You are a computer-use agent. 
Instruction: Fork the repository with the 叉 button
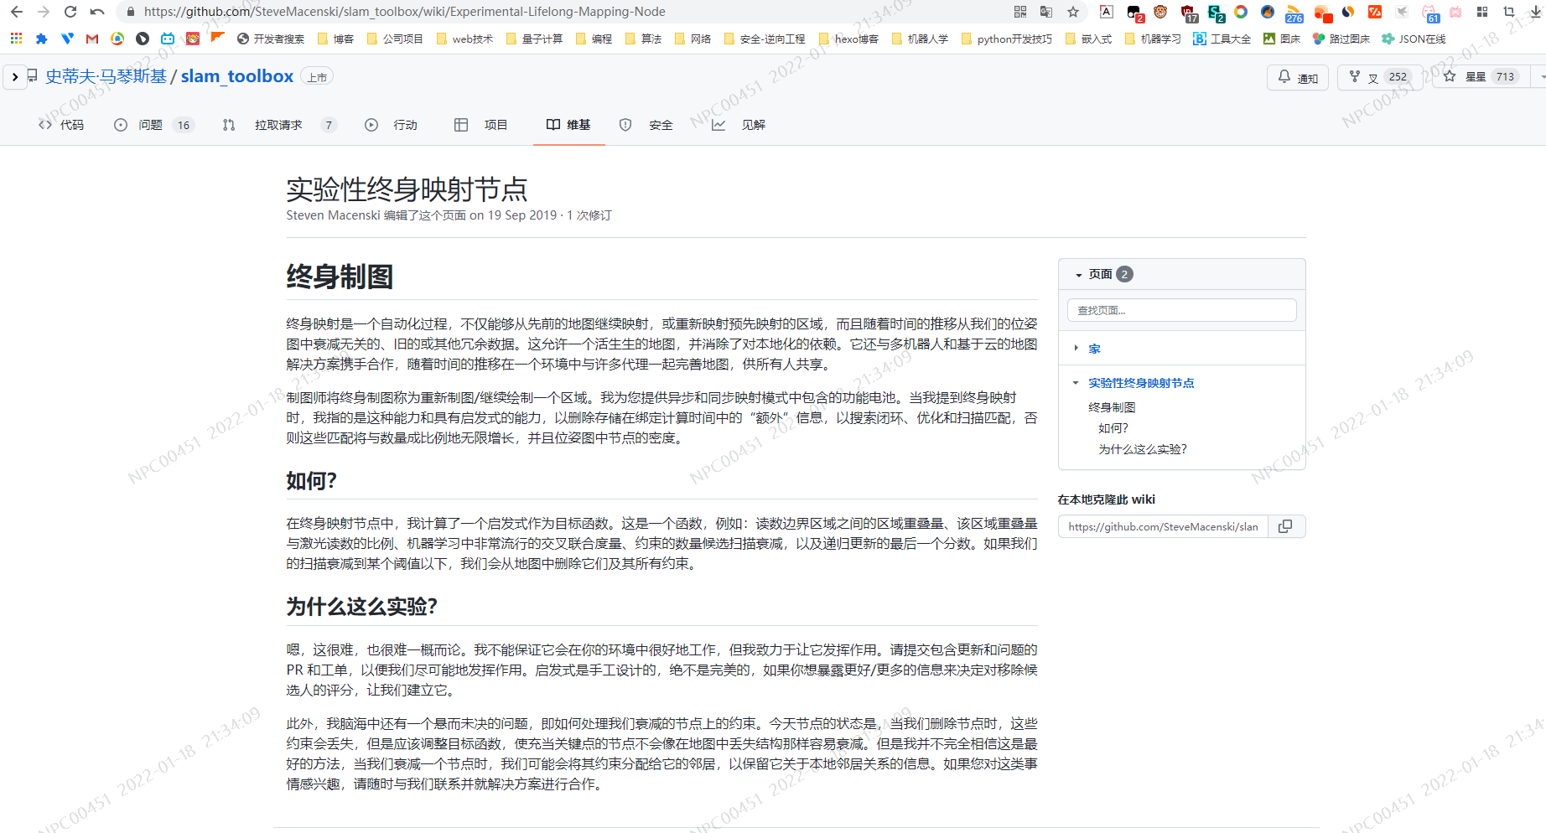coord(1372,76)
